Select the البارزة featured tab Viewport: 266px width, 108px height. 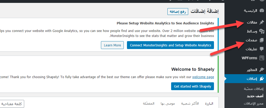209,104
